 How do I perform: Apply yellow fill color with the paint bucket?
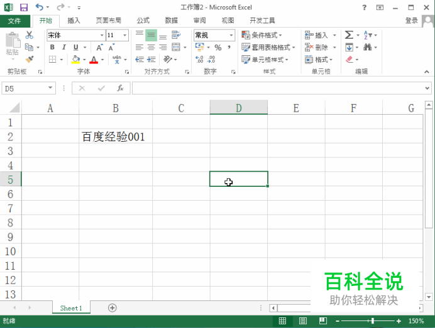pos(75,59)
